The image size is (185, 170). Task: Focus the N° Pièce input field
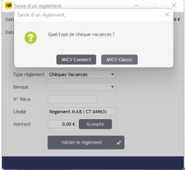tap(72, 99)
